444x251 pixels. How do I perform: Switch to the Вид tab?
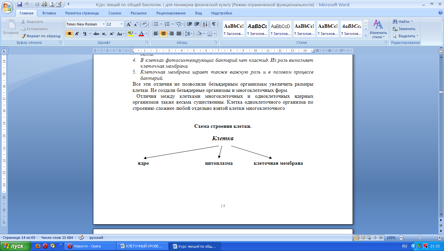(x=198, y=13)
